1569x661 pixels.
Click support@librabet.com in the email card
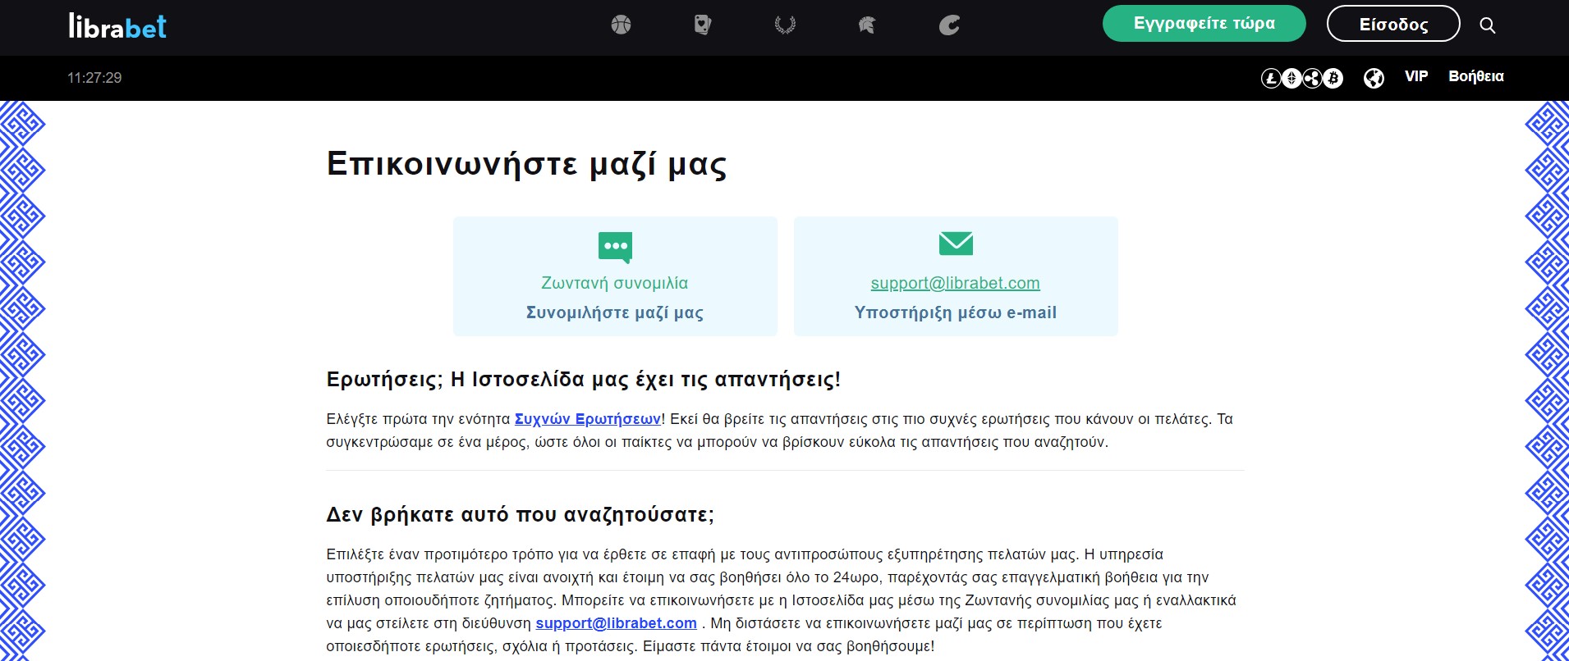click(955, 283)
